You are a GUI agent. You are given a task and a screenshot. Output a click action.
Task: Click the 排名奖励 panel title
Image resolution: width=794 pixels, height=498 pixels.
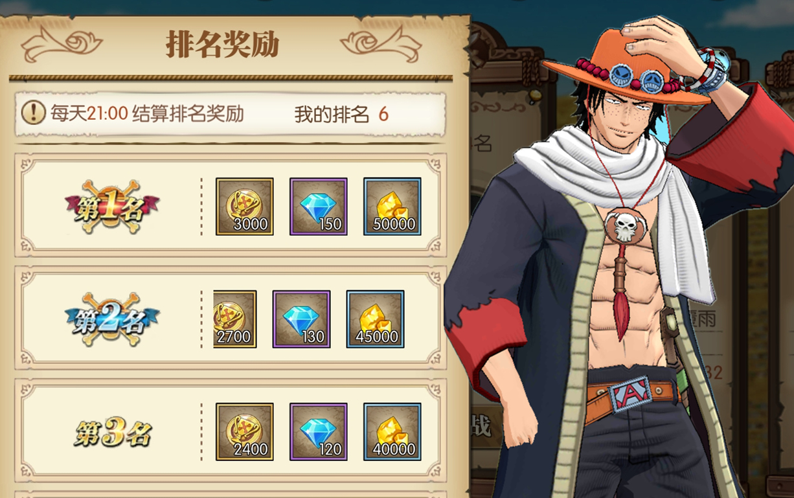[222, 45]
